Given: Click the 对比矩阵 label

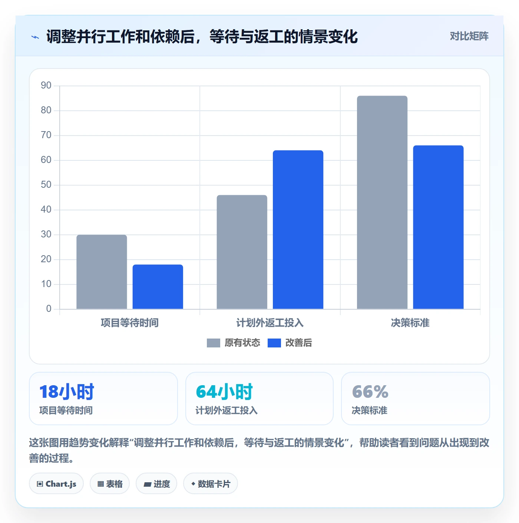Looking at the screenshot, I should (469, 36).
